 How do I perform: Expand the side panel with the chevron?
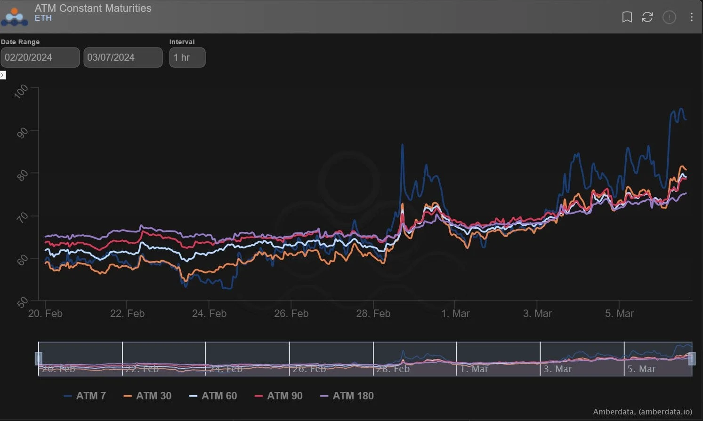pyautogui.click(x=3, y=75)
